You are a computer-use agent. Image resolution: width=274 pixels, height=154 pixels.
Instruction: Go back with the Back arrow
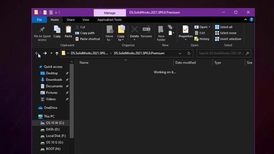[37, 53]
